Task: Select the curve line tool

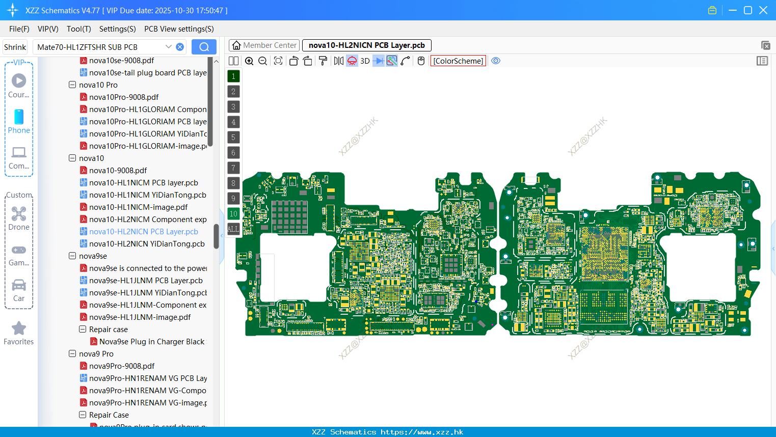Action: pos(406,61)
